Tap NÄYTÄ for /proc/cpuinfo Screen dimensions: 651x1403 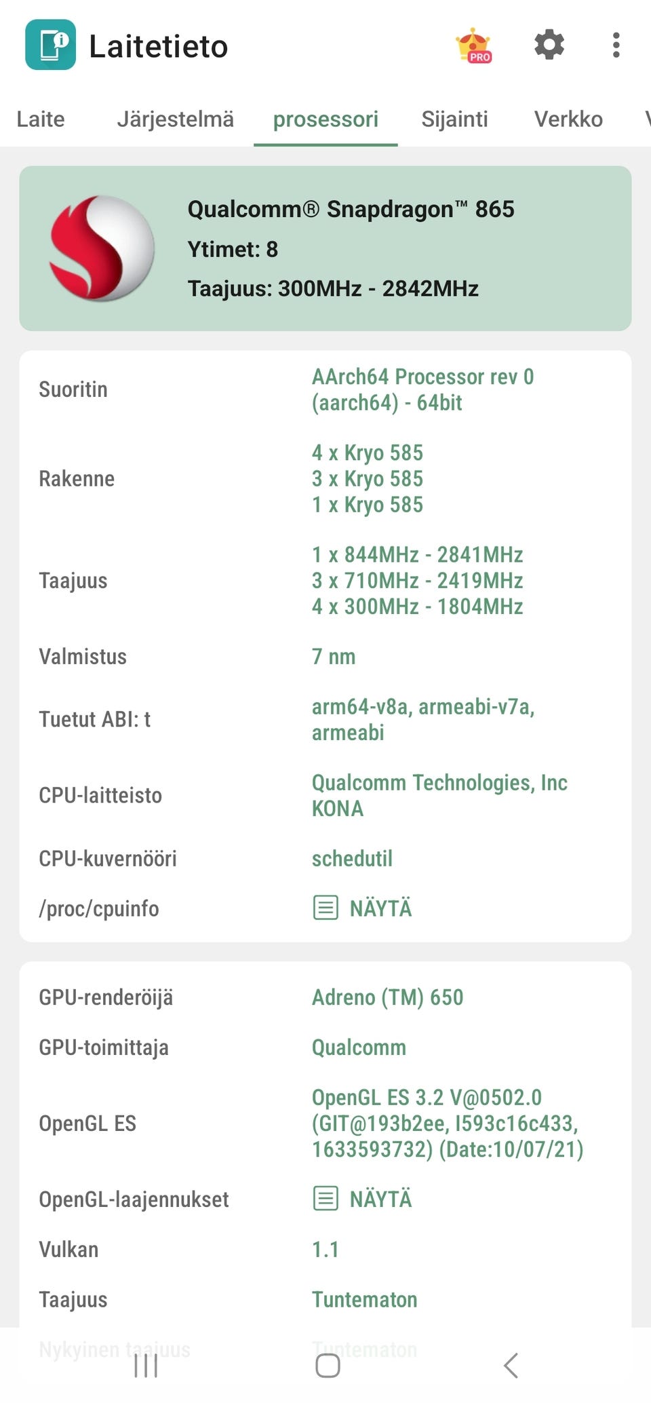coord(380,908)
